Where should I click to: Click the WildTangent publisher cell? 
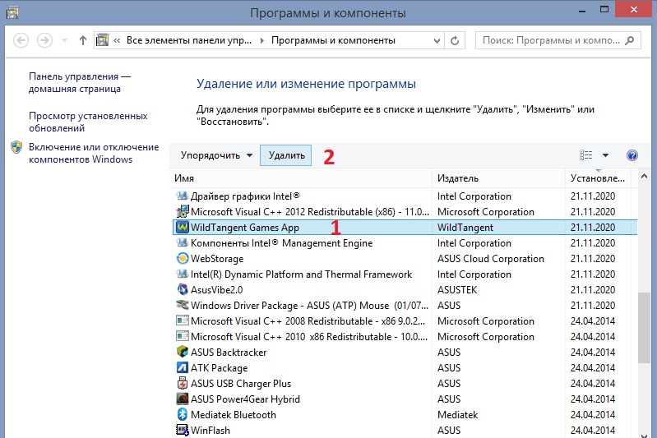pos(465,228)
